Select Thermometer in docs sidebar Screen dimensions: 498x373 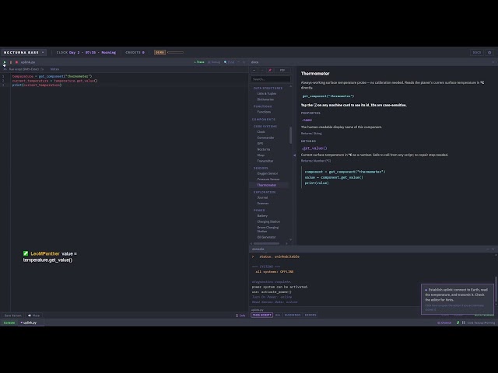click(267, 185)
